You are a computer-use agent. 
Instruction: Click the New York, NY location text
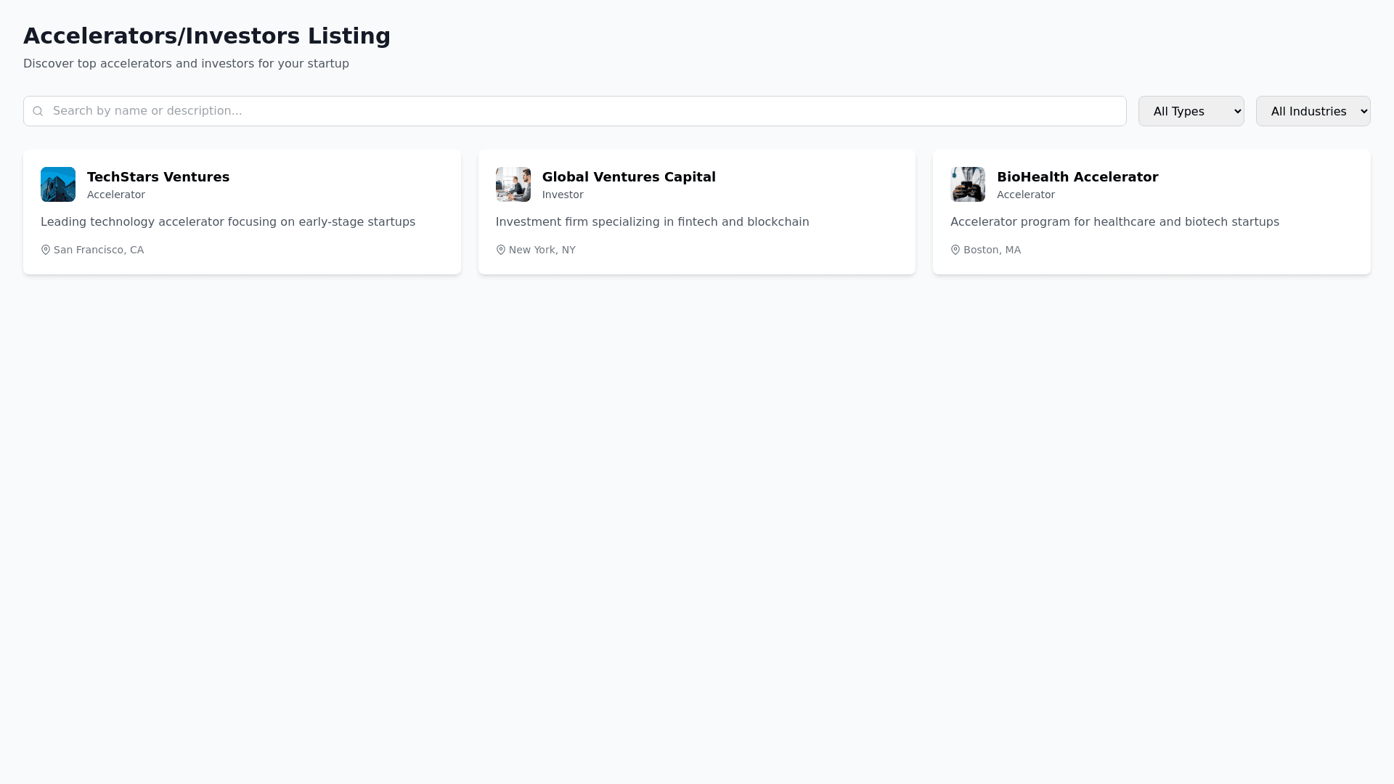click(542, 250)
